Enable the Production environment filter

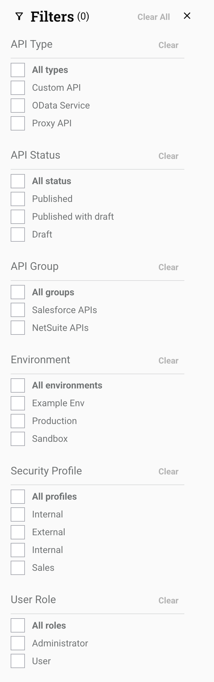(18, 421)
